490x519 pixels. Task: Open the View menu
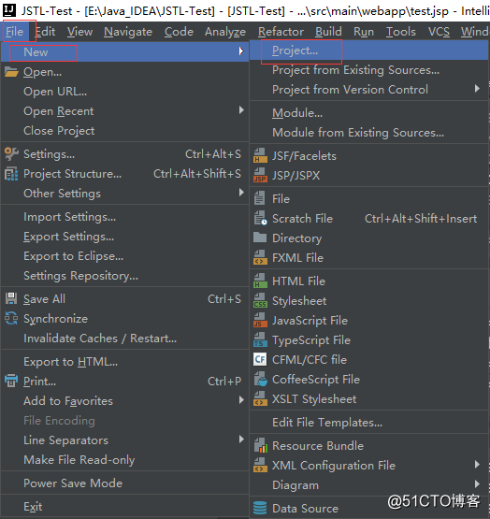pyautogui.click(x=79, y=32)
